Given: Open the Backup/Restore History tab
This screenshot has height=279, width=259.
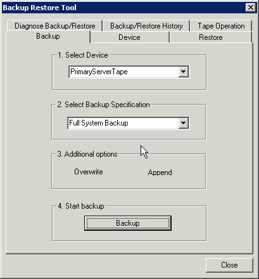Looking at the screenshot, I should 146,26.
